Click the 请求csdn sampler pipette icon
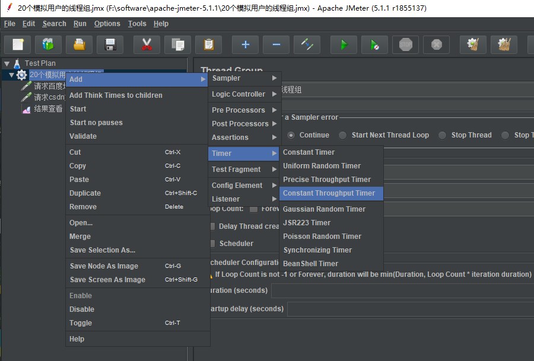 (26, 97)
